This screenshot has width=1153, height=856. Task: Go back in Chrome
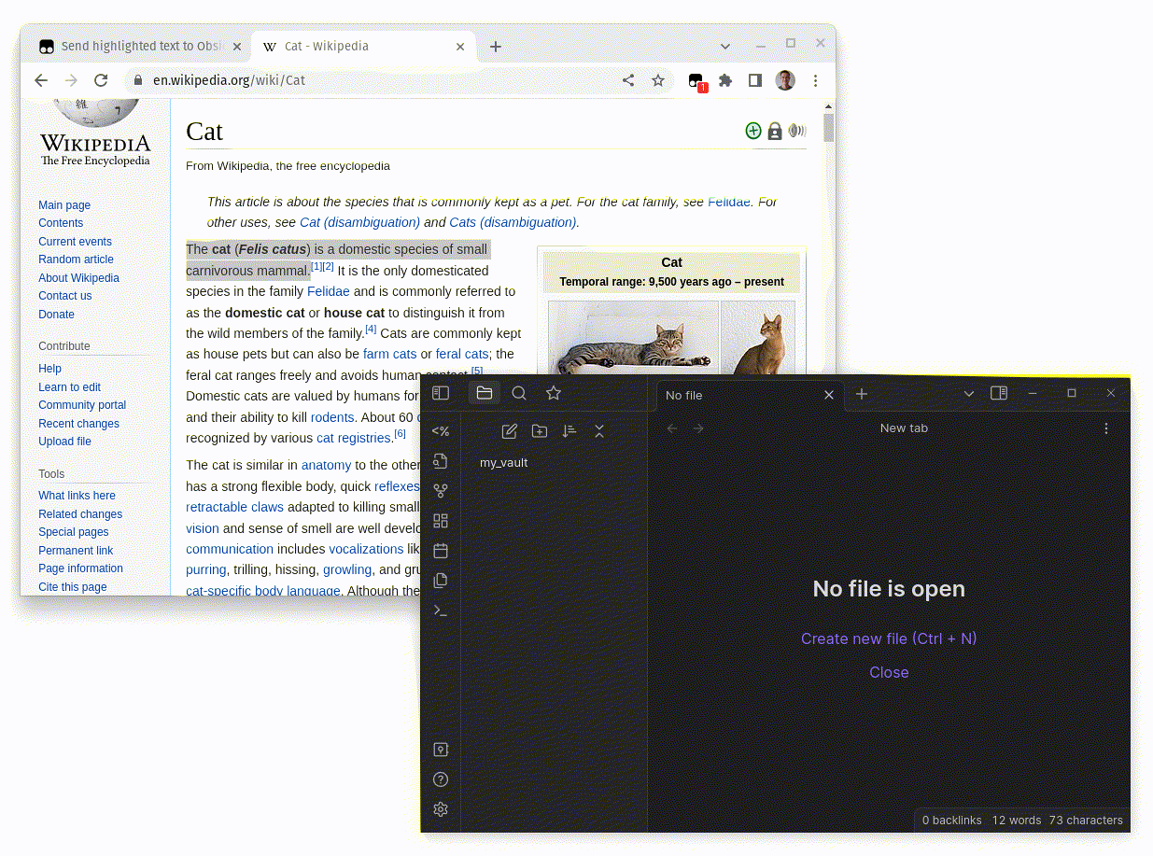click(x=41, y=80)
